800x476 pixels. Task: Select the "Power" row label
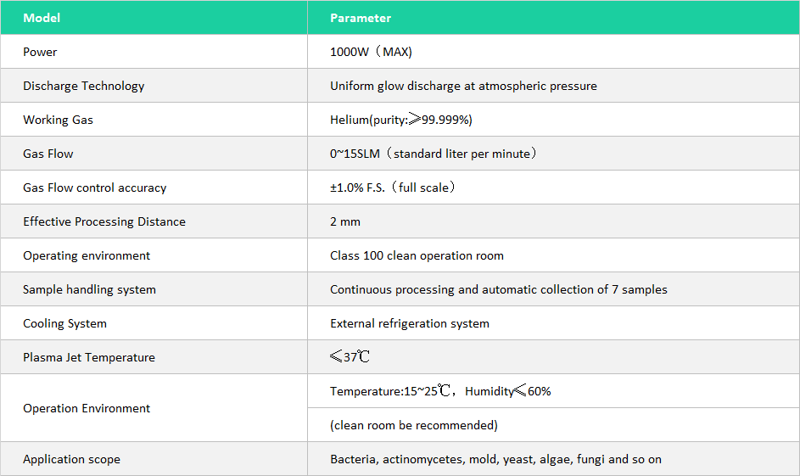coord(40,52)
